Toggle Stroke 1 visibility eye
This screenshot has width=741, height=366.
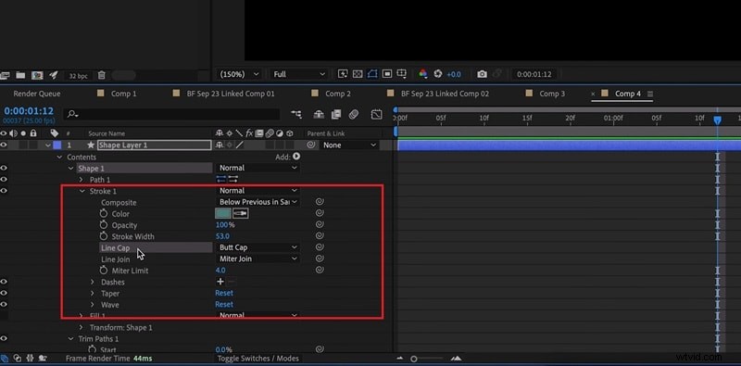point(4,191)
